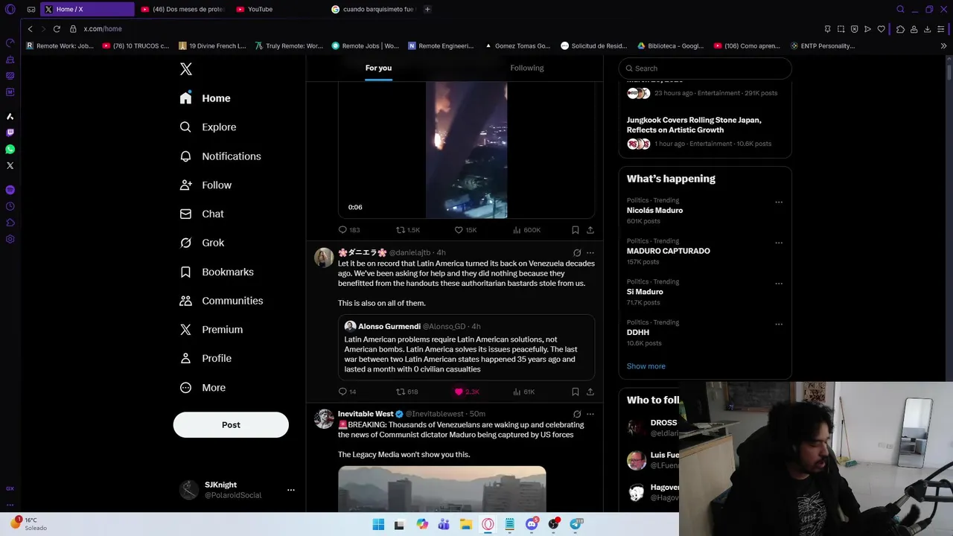Open the Communities page
The image size is (953, 536).
pyautogui.click(x=221, y=301)
